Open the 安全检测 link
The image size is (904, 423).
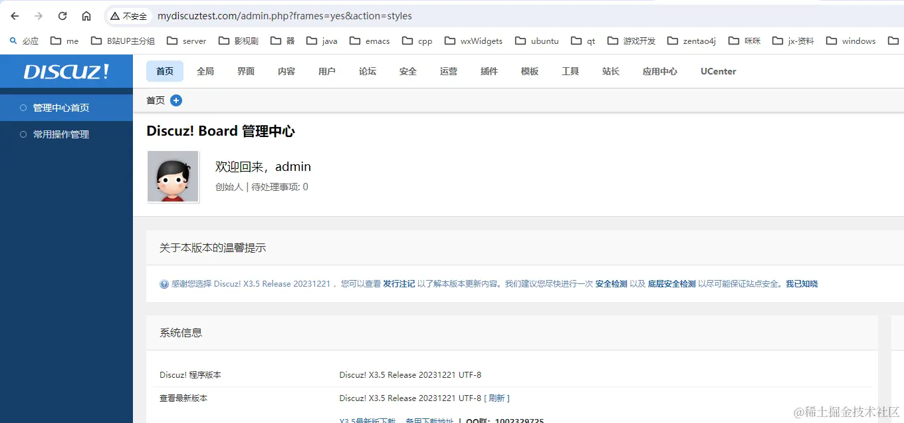612,284
